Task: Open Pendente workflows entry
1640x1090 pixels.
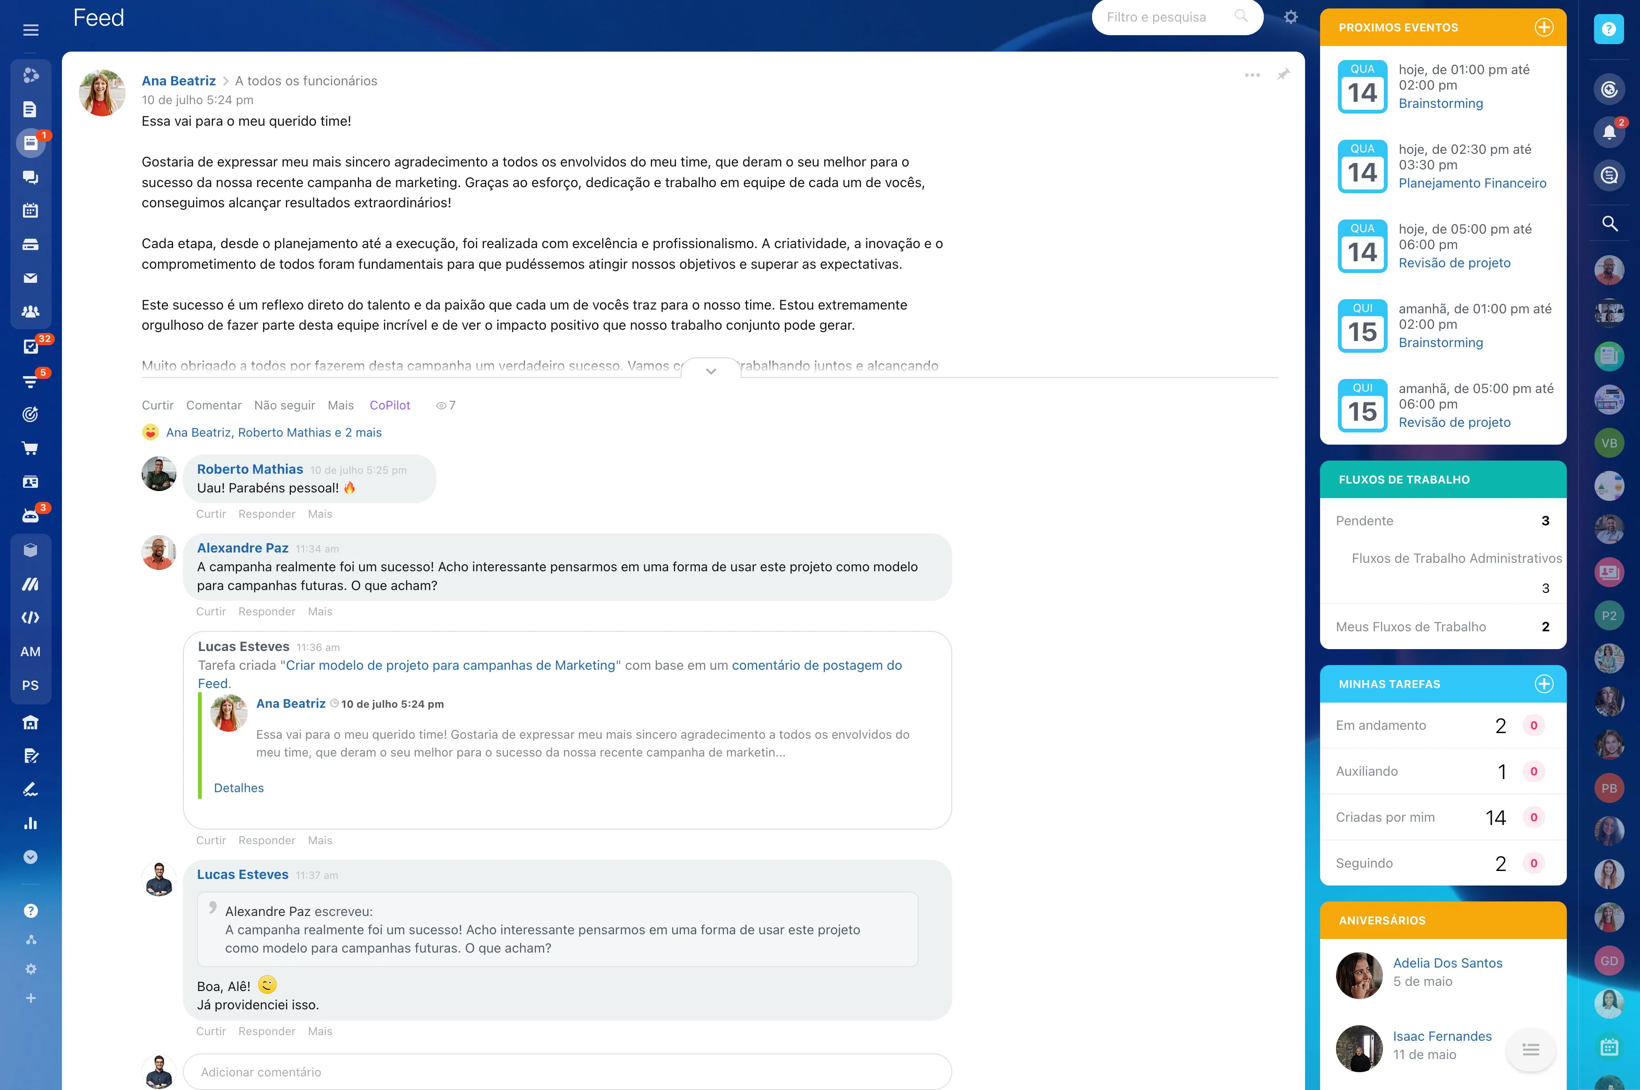Action: coord(1364,521)
